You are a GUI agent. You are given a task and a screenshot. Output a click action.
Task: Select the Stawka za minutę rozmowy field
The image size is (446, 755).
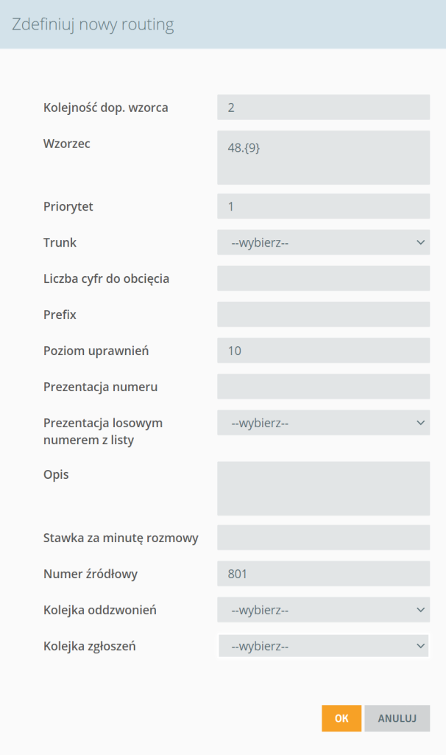click(x=323, y=538)
